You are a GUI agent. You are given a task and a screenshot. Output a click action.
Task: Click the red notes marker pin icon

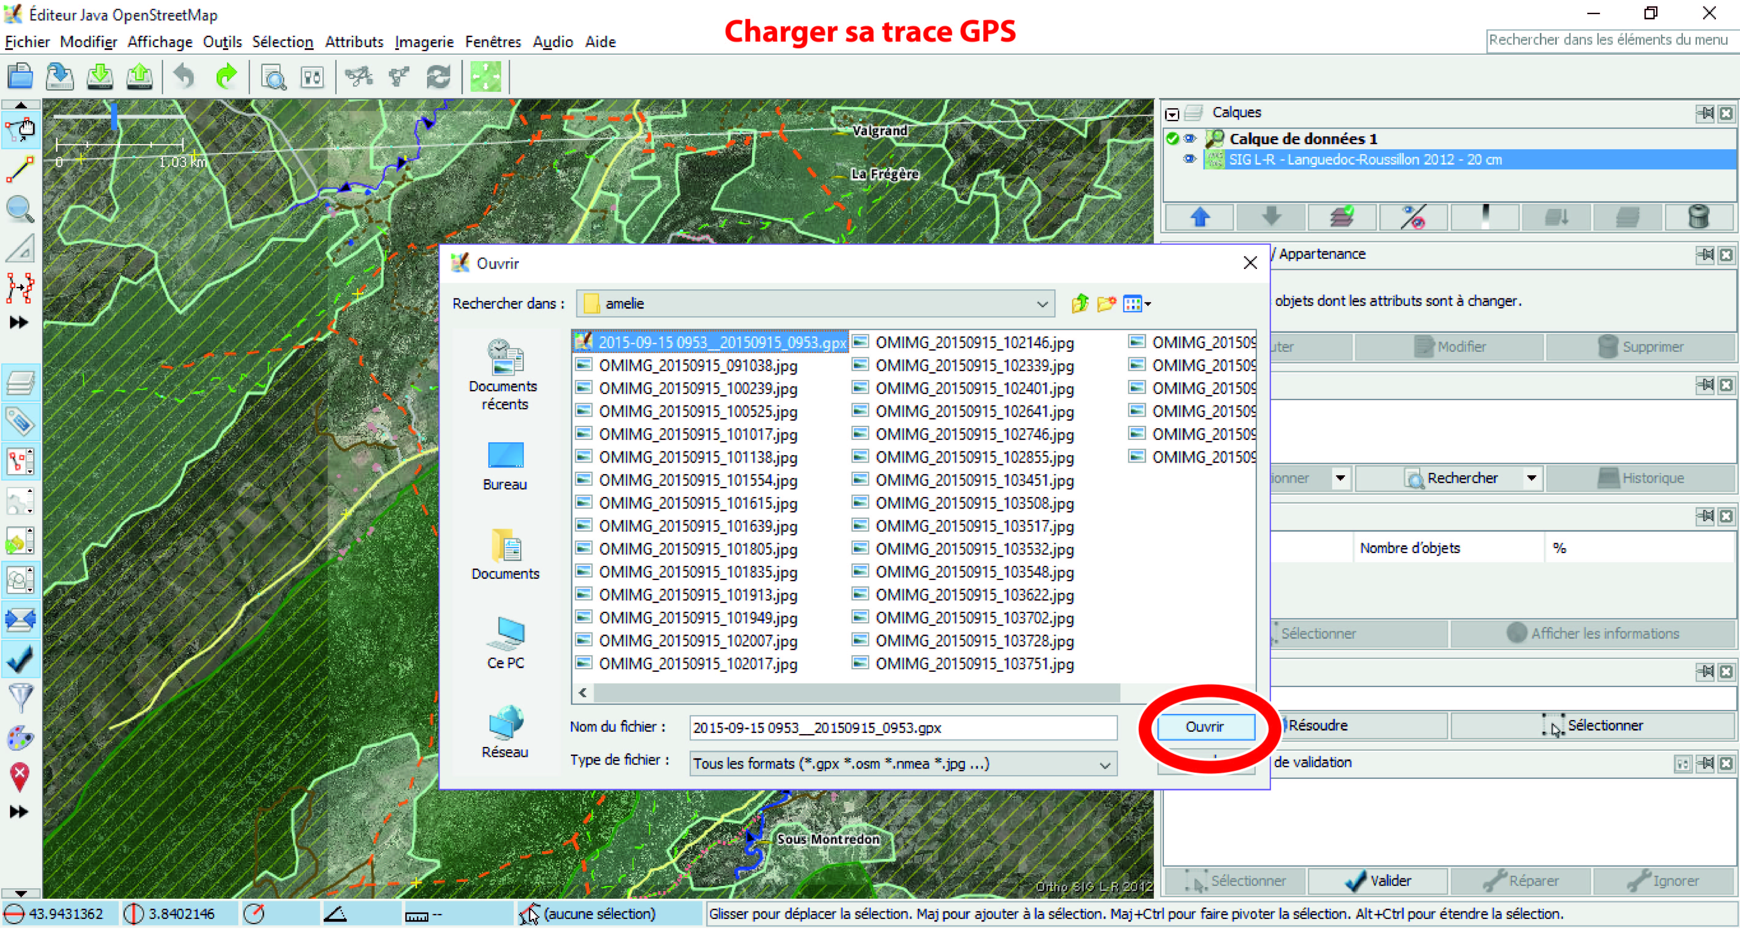click(x=20, y=776)
